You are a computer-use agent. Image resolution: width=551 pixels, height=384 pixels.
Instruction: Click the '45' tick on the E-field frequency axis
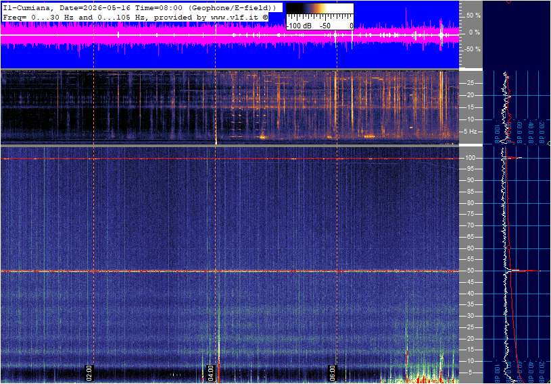coord(470,282)
